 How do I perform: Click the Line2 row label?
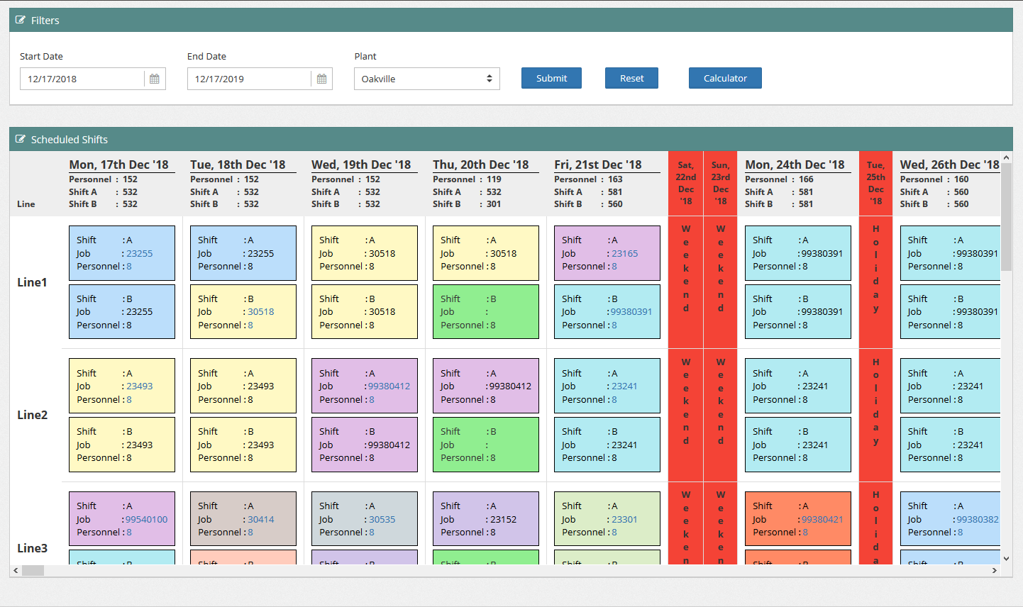[x=32, y=415]
